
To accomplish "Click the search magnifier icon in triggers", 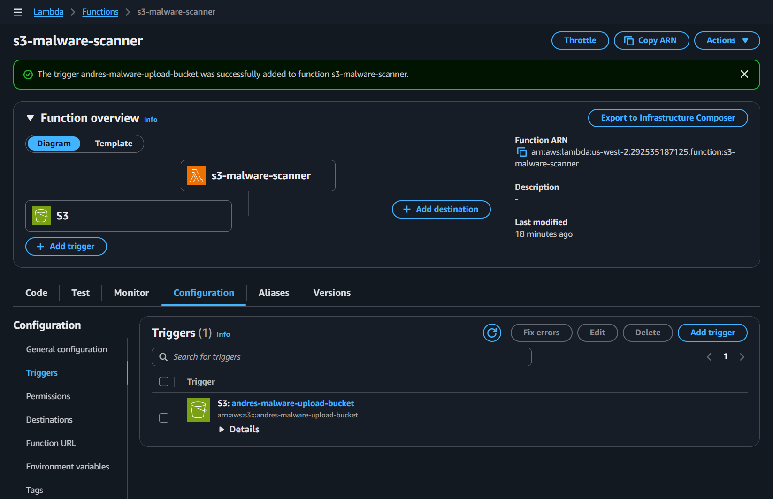I will point(163,357).
